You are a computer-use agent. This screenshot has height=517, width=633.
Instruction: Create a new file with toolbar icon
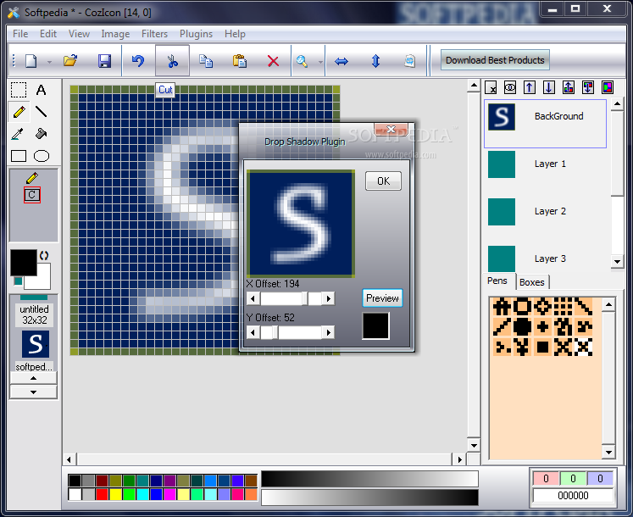click(31, 61)
